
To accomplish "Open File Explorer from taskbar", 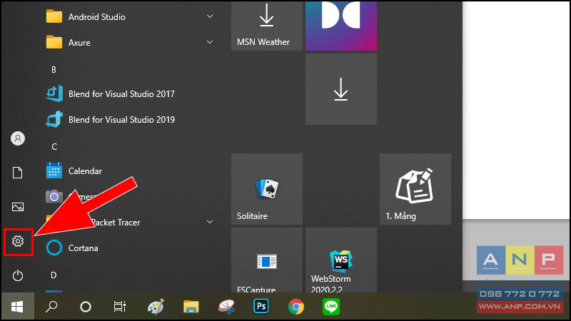I will click(191, 307).
